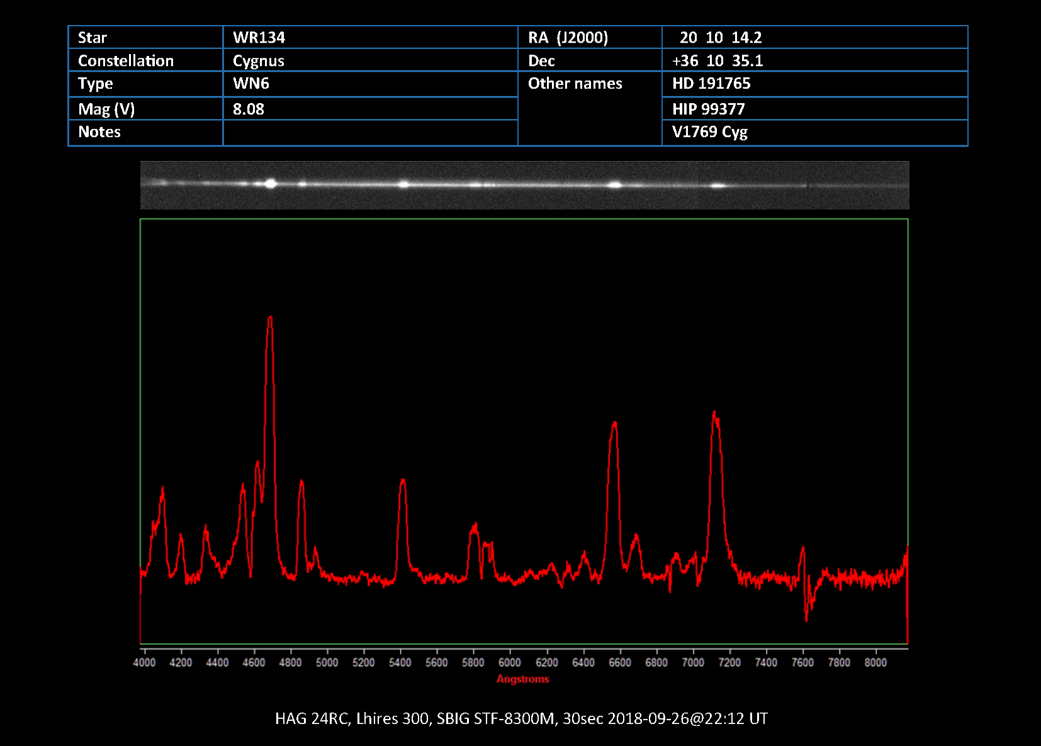Screen dimensions: 1041x746
Task: Click the Other names label
Action: (575, 84)
